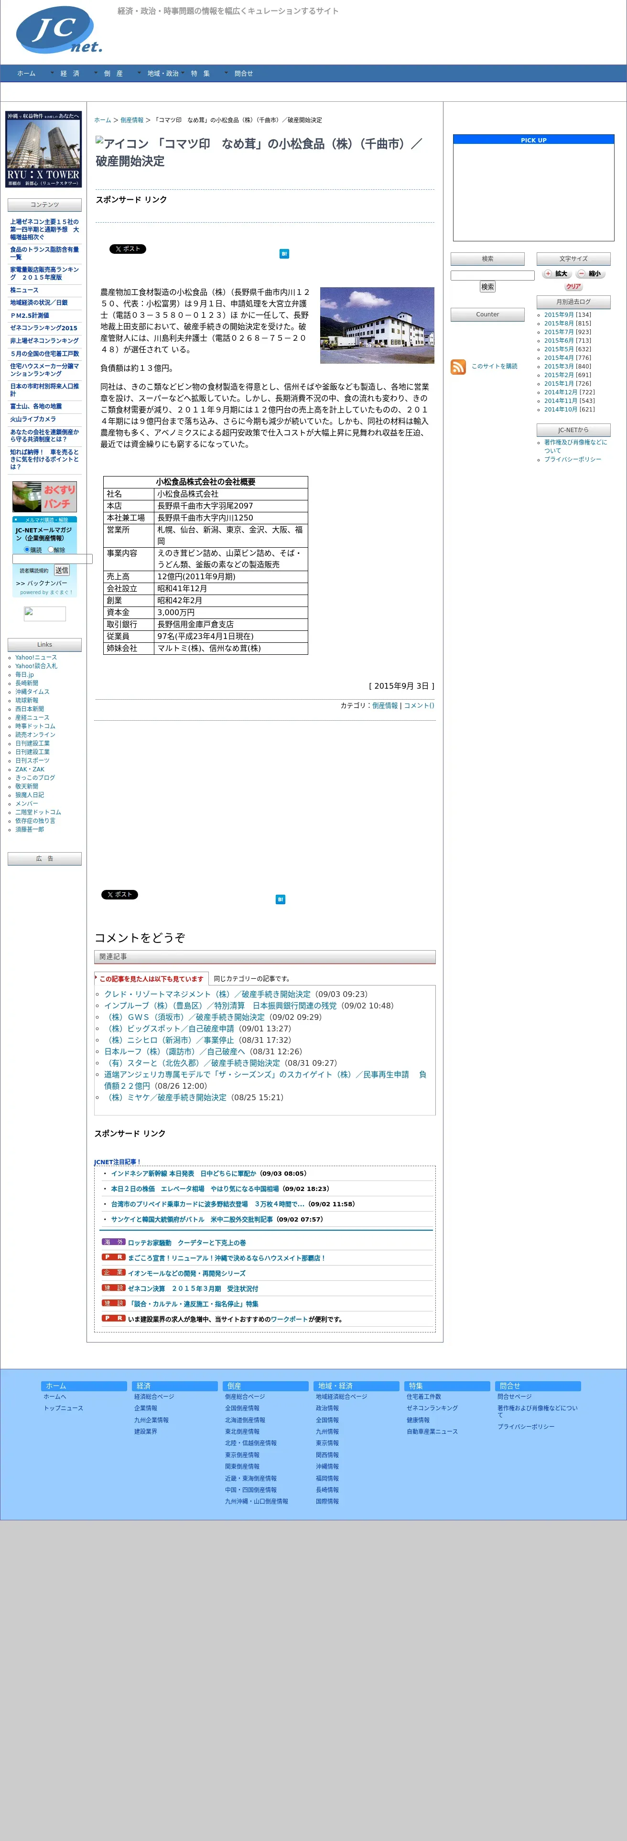Focus the search text field

pyautogui.click(x=493, y=275)
